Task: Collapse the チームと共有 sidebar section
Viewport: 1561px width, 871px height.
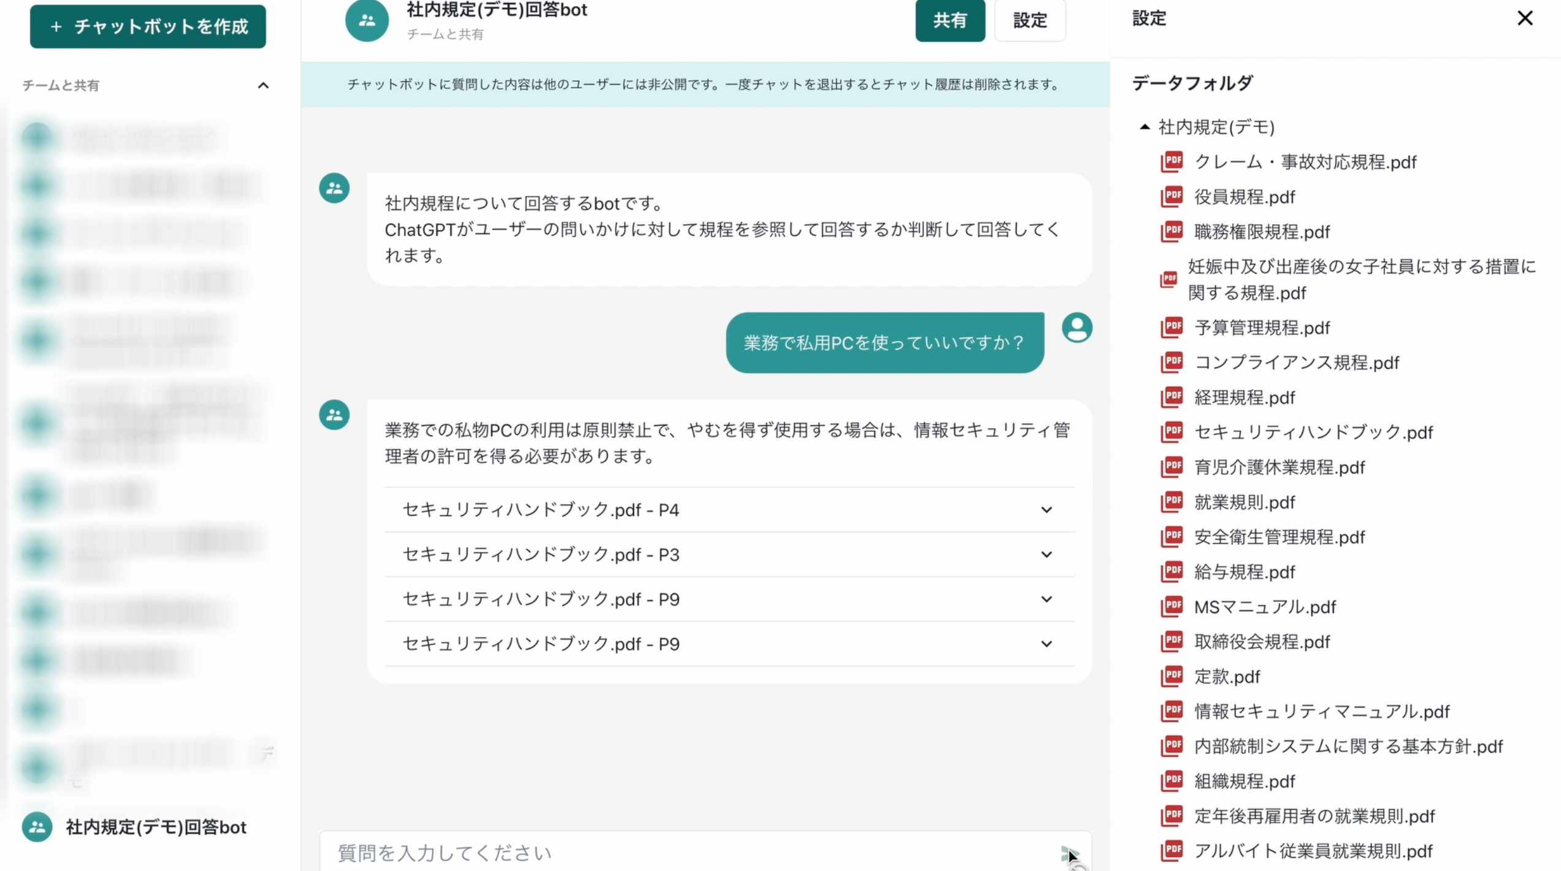Action: [x=263, y=85]
